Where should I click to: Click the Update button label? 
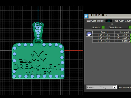[x=96, y=27]
